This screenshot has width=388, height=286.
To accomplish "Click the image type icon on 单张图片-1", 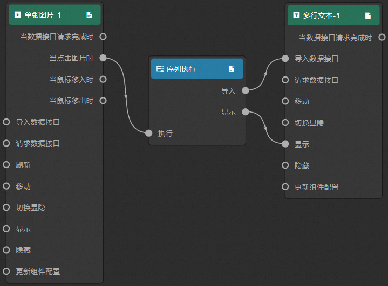I will click(x=18, y=15).
